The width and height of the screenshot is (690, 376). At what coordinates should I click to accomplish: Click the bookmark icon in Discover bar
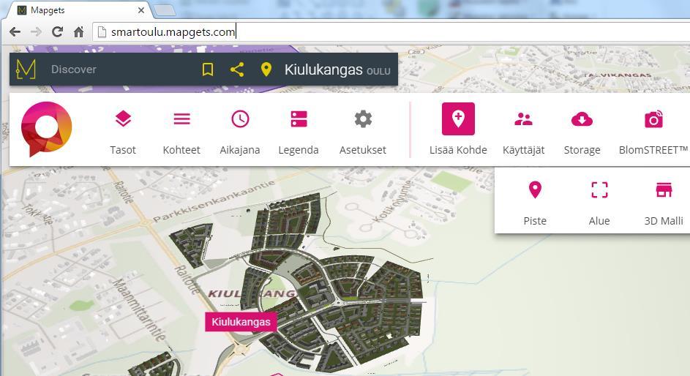tap(208, 69)
